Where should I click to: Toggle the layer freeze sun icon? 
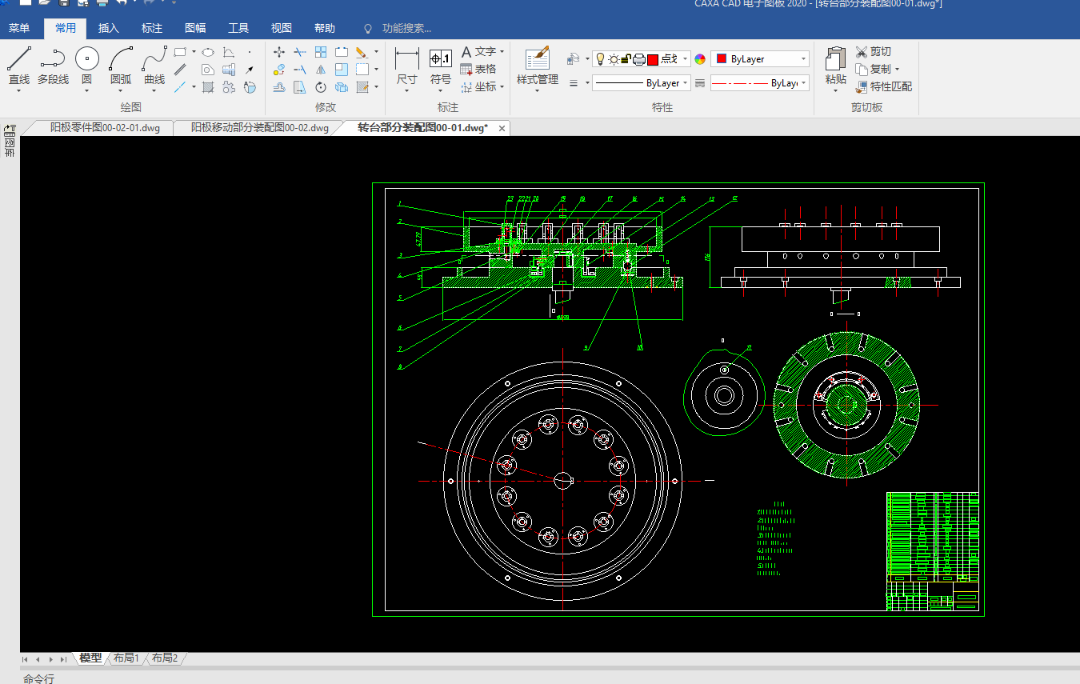click(613, 59)
